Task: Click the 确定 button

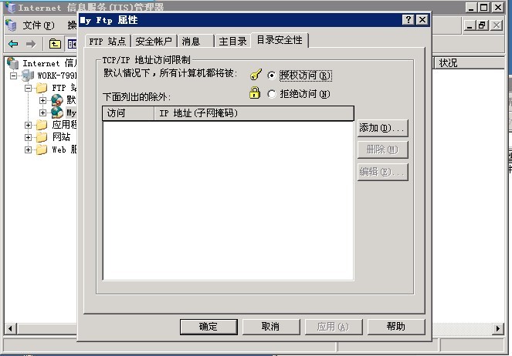Action: click(209, 327)
